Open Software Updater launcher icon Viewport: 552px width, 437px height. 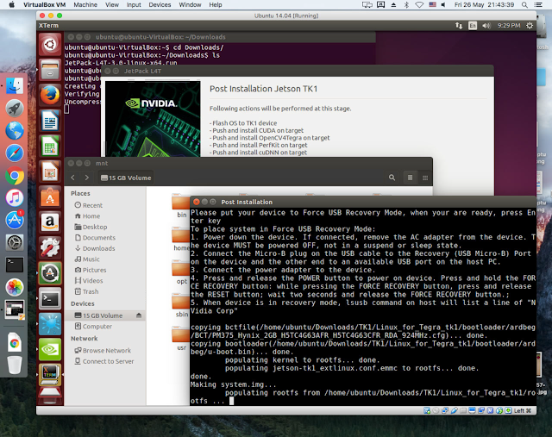tap(50, 272)
